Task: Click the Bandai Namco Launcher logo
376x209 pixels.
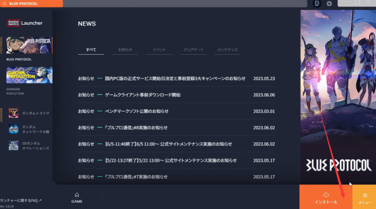Action: click(x=25, y=23)
